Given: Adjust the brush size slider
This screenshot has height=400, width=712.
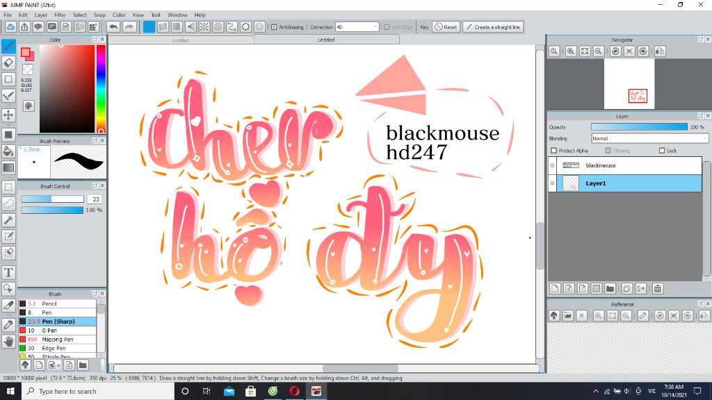Looking at the screenshot, I should [x=52, y=199].
